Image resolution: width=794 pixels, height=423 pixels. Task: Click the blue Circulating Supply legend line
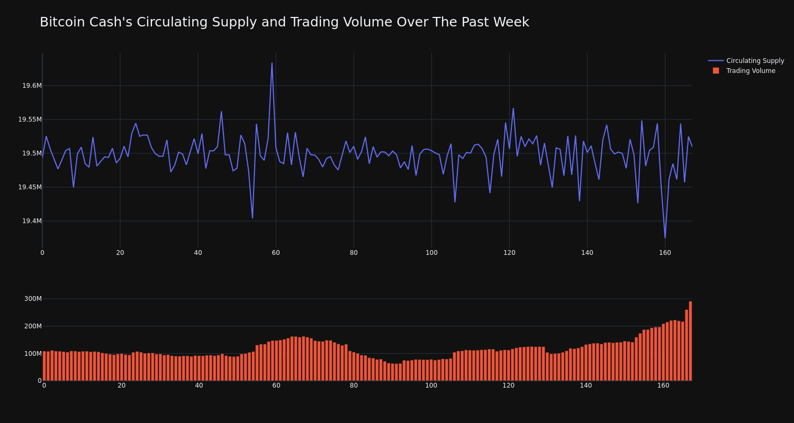pos(716,61)
